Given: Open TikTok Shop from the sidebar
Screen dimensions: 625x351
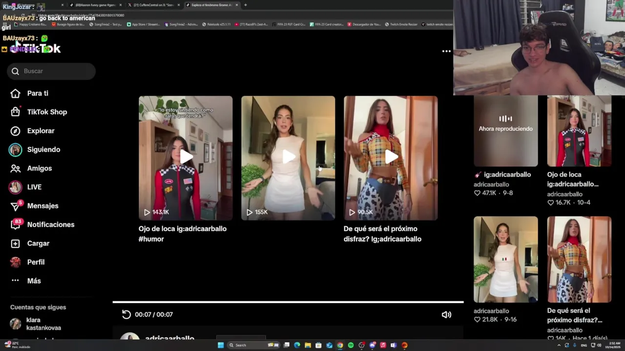Looking at the screenshot, I should tap(39, 112).
